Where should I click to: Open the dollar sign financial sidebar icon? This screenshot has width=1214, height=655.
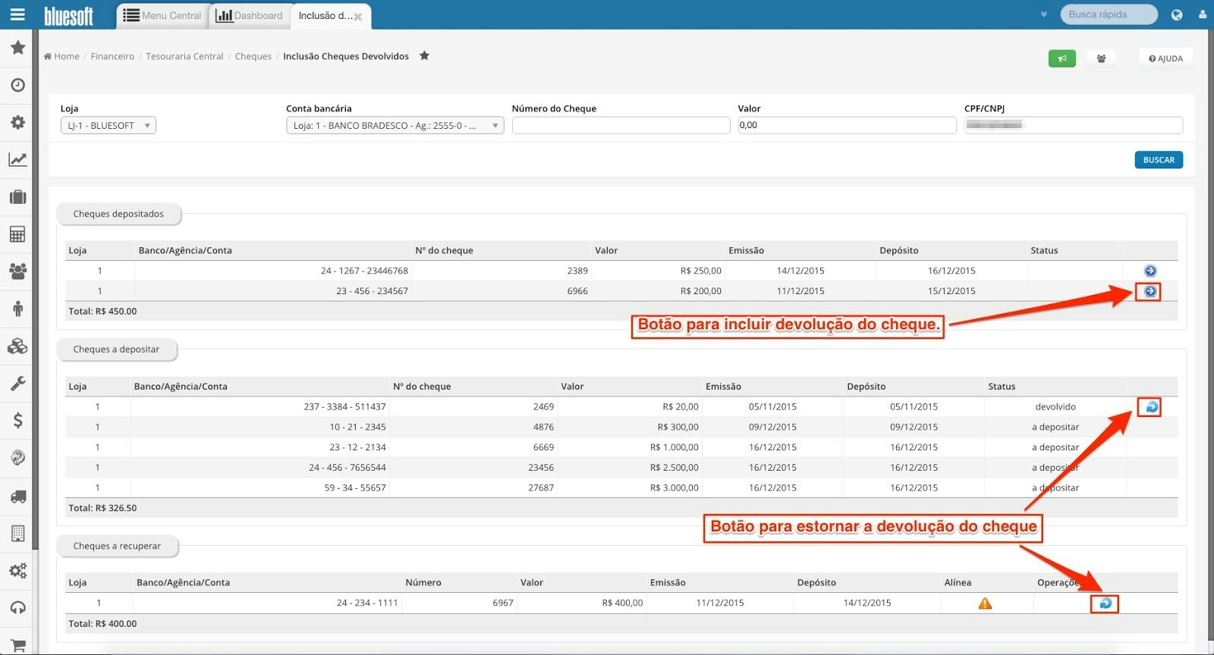17,420
